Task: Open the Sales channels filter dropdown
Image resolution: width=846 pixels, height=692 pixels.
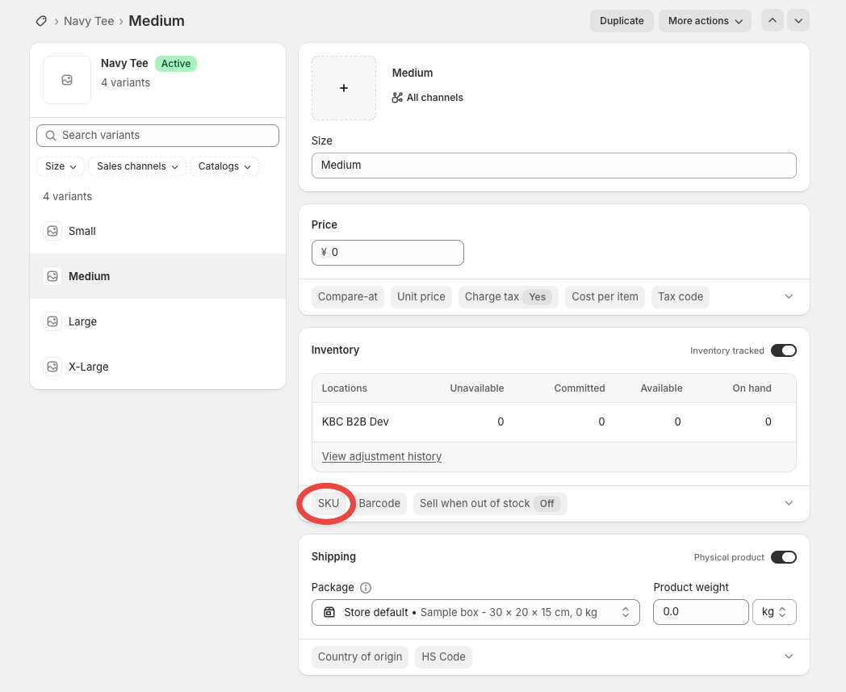Action: [x=137, y=166]
